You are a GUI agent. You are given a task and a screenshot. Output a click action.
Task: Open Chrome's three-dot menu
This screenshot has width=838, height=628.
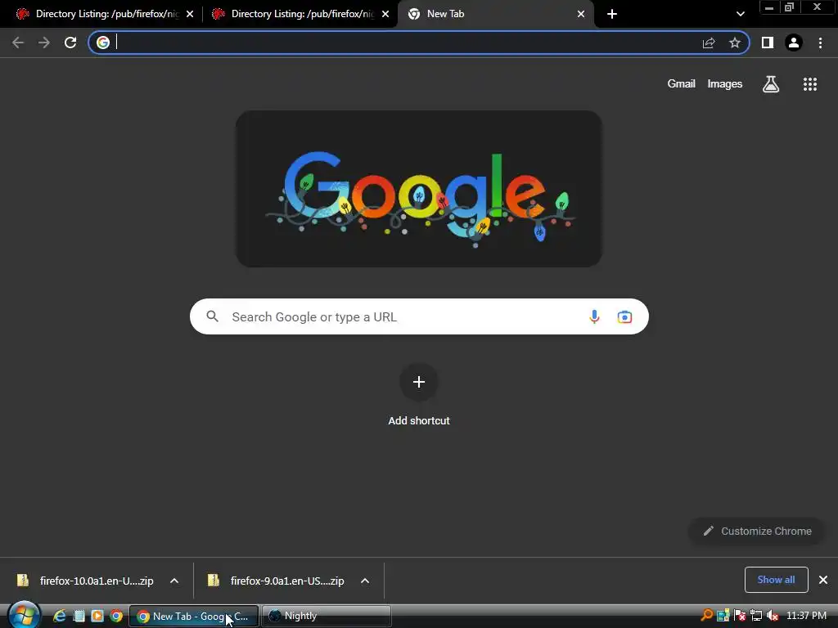pyautogui.click(x=820, y=43)
